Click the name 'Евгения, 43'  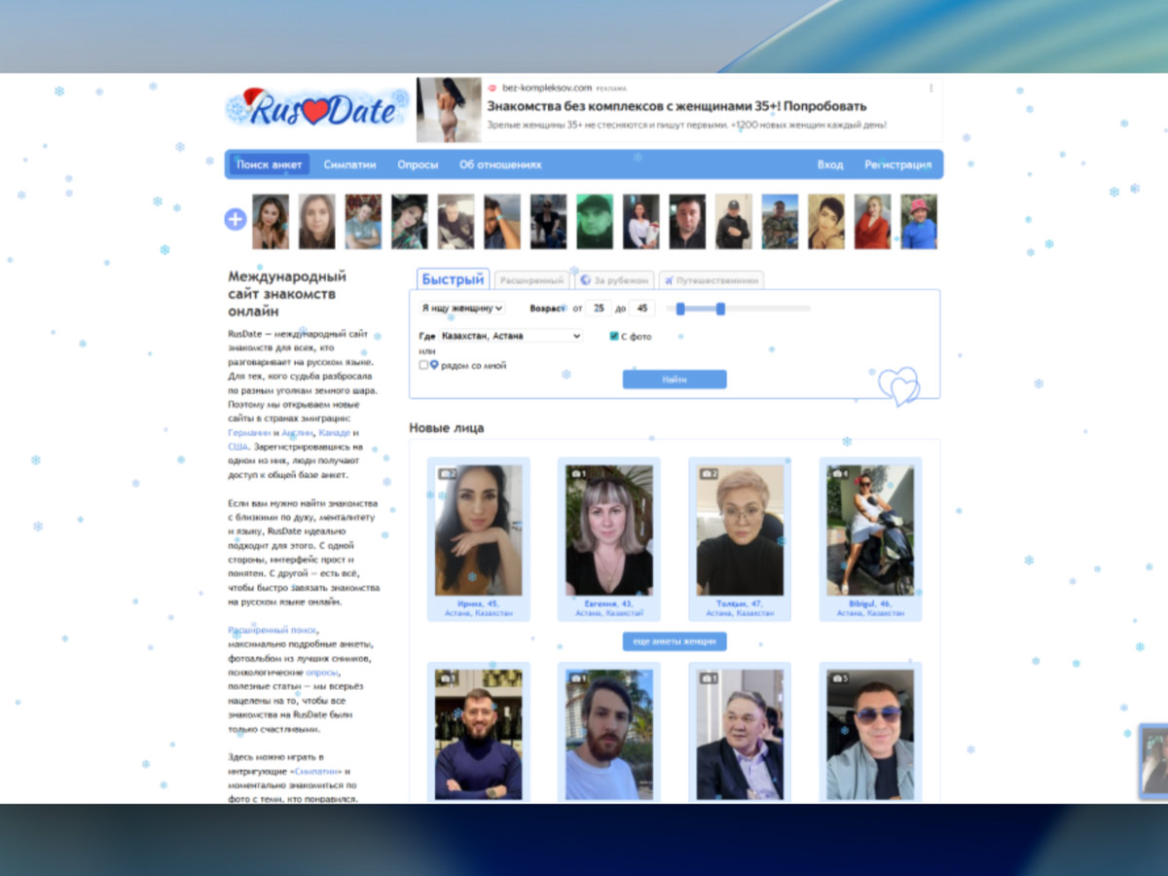[609, 603]
